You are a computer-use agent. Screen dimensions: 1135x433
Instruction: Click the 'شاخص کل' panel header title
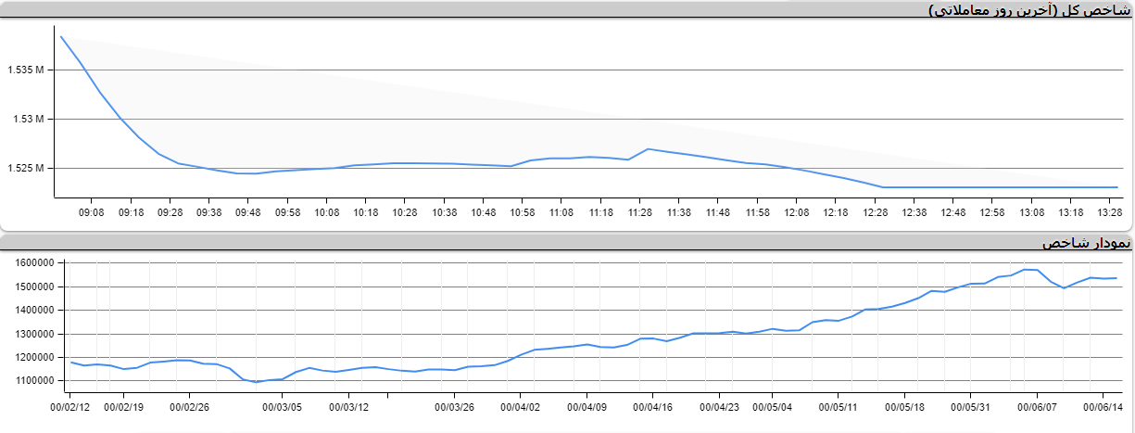point(1029,10)
